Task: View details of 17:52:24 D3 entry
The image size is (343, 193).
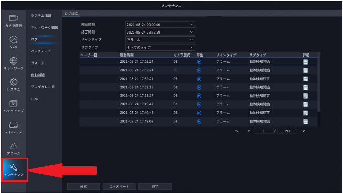Action: (x=306, y=70)
